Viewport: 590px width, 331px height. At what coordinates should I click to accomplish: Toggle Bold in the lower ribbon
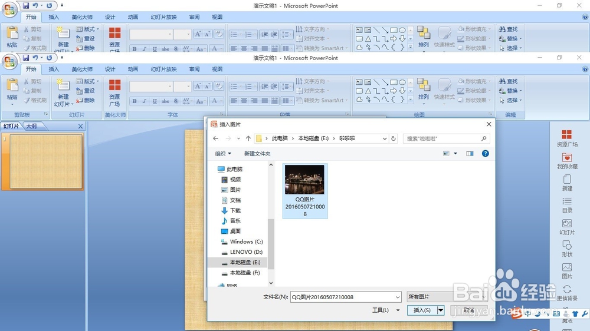[x=135, y=101]
